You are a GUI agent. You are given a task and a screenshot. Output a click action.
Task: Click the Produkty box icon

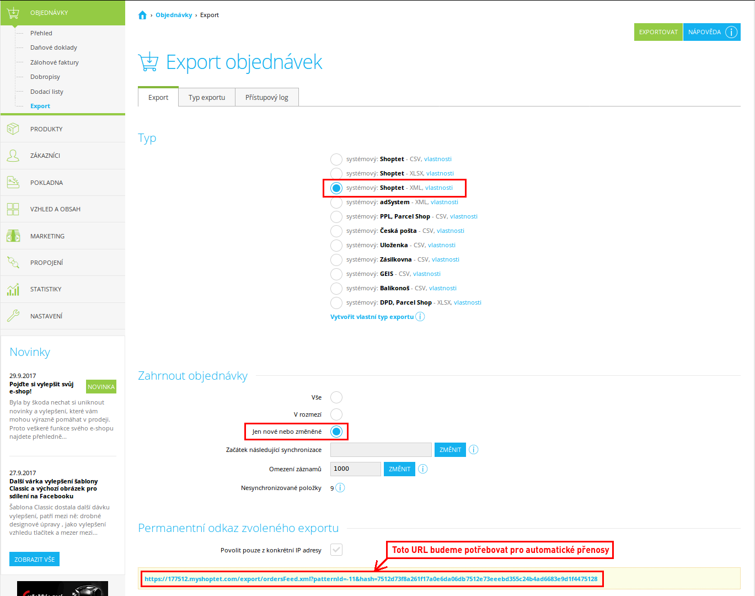[x=13, y=129]
